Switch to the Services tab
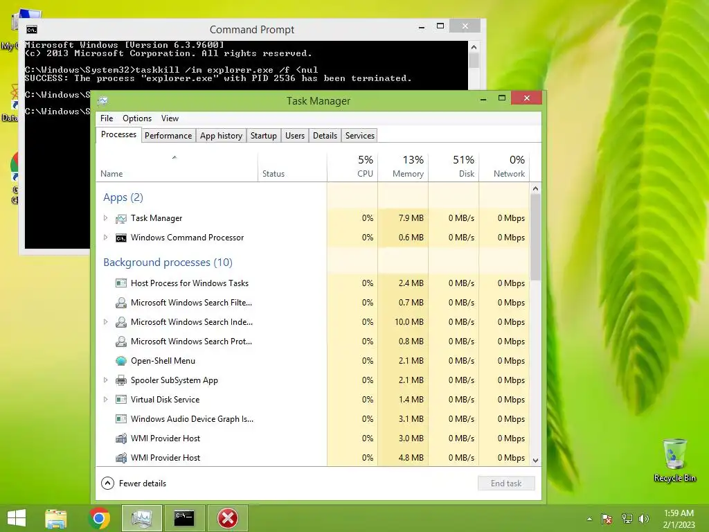This screenshot has width=709, height=532. [x=360, y=136]
